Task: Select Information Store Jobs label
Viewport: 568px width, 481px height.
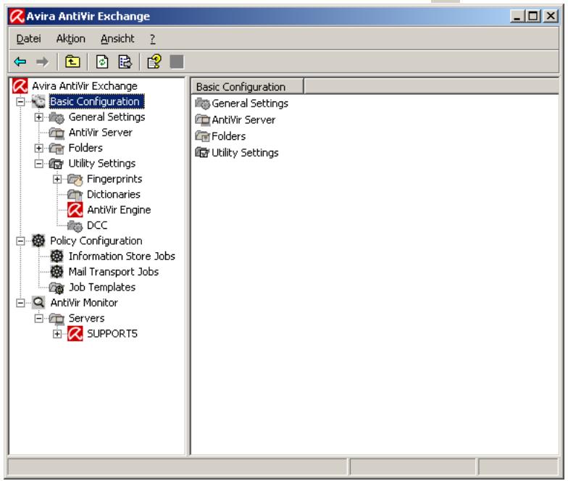Action: [122, 256]
